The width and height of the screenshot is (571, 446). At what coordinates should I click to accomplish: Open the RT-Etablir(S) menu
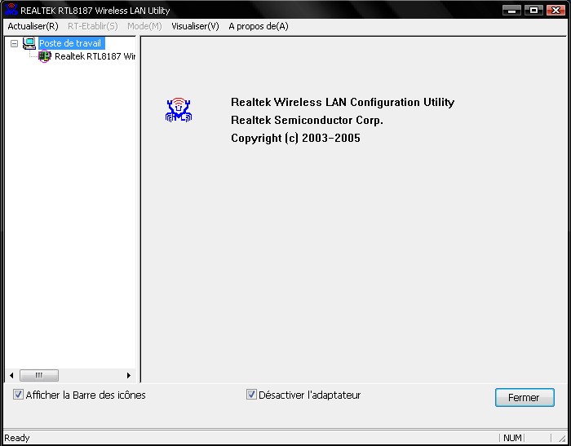pyautogui.click(x=93, y=26)
